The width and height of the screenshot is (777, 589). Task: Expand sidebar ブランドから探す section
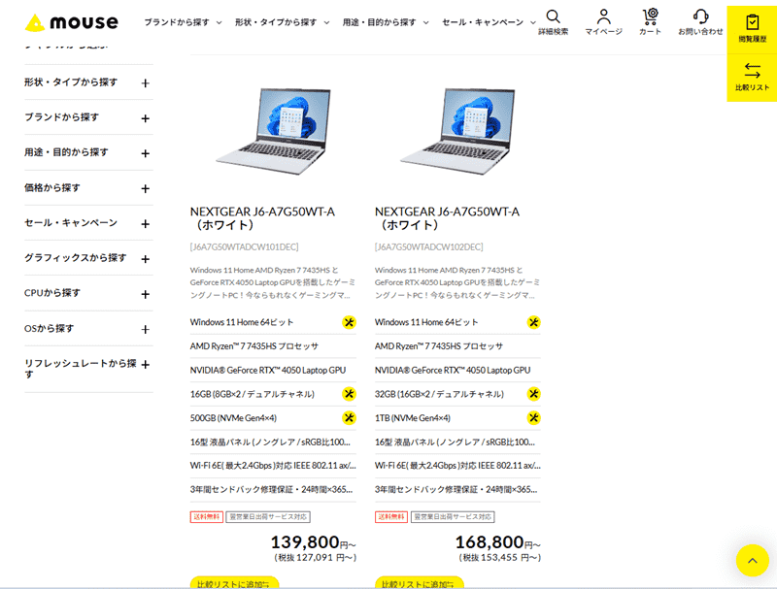click(88, 117)
